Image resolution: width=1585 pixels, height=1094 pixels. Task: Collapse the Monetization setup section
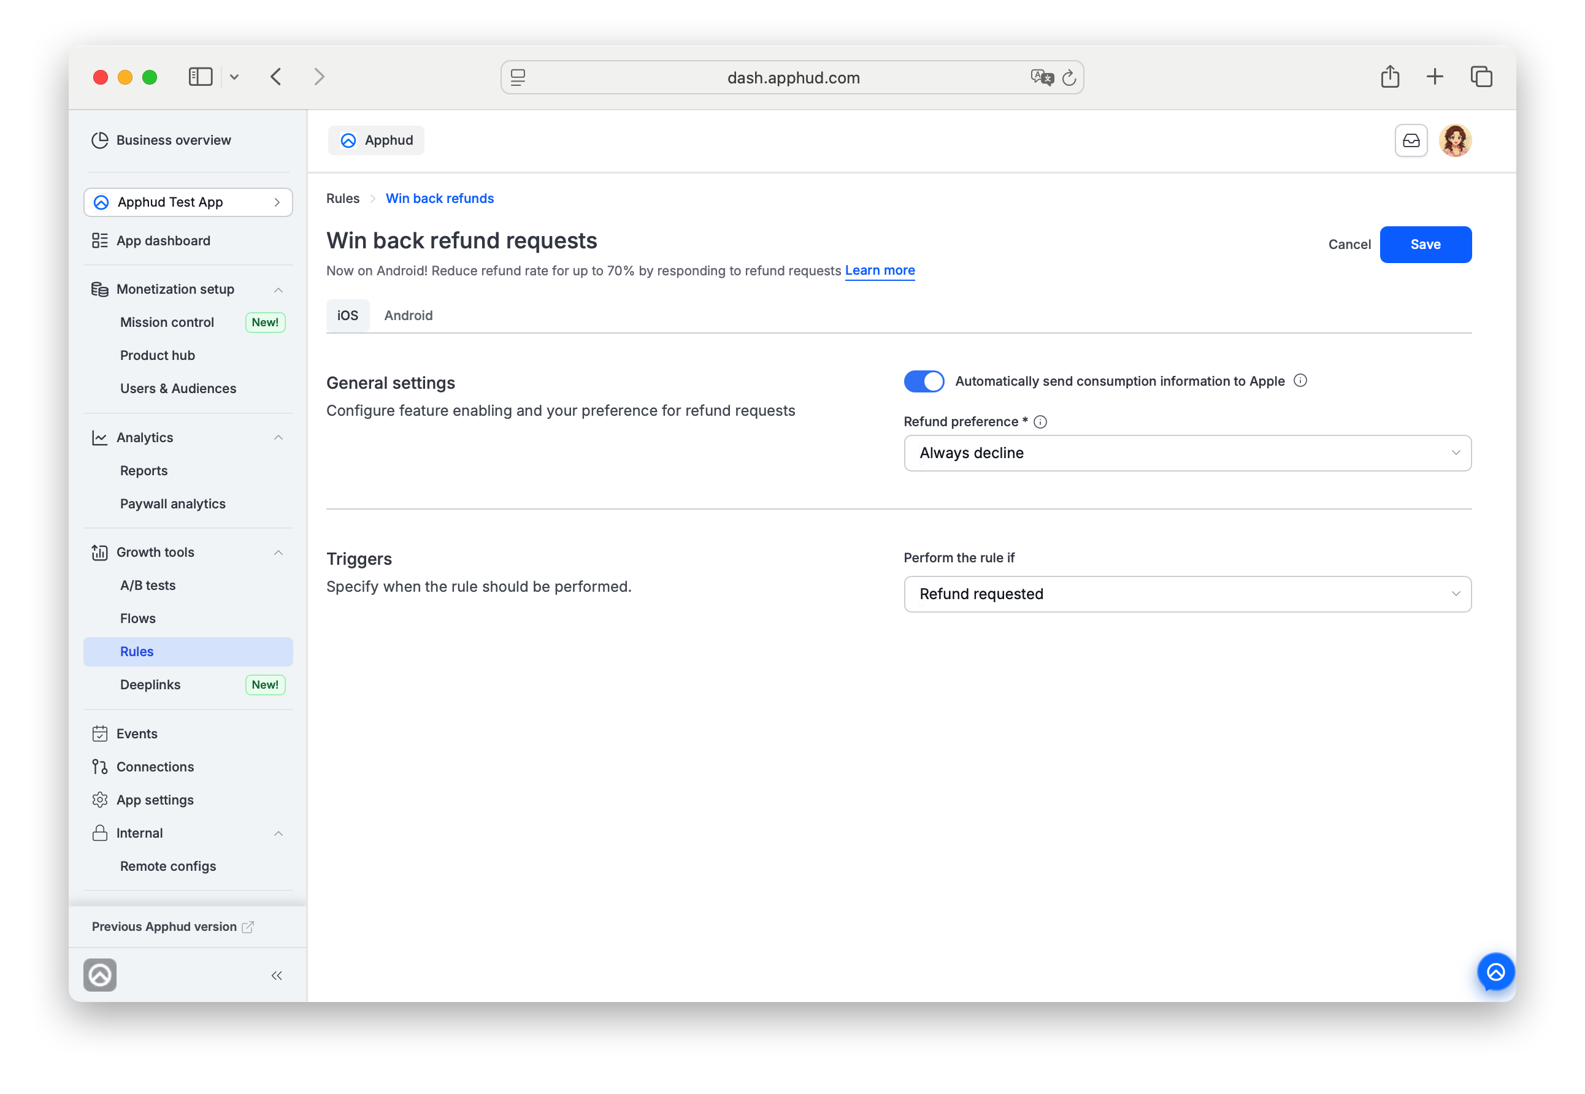278,290
